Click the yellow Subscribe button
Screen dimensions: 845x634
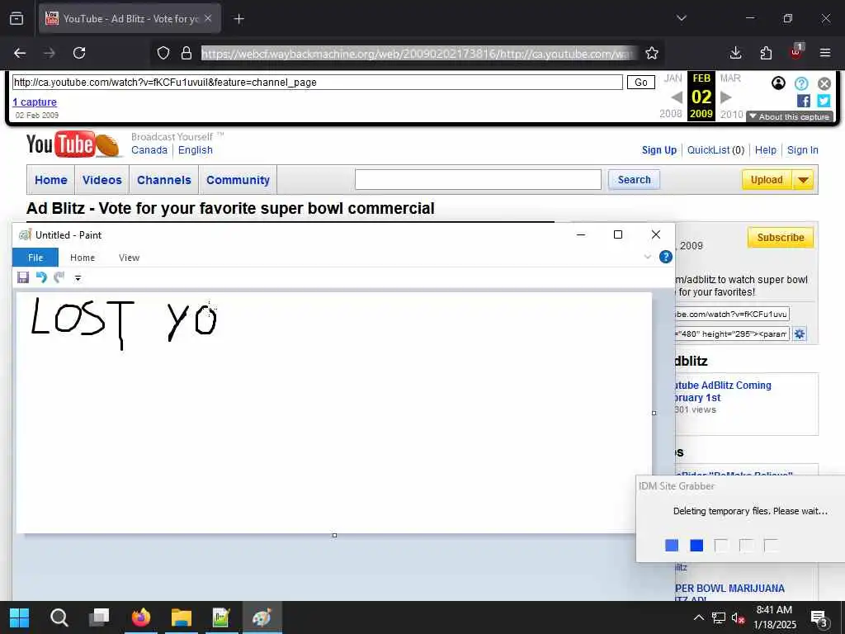coord(781,238)
